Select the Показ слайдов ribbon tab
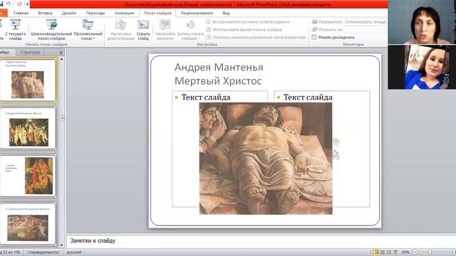This screenshot has width=456, height=256. [x=157, y=13]
